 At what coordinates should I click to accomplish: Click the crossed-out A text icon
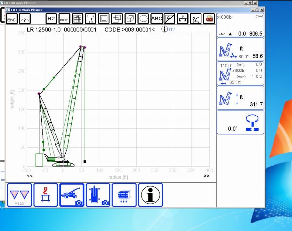click(170, 19)
